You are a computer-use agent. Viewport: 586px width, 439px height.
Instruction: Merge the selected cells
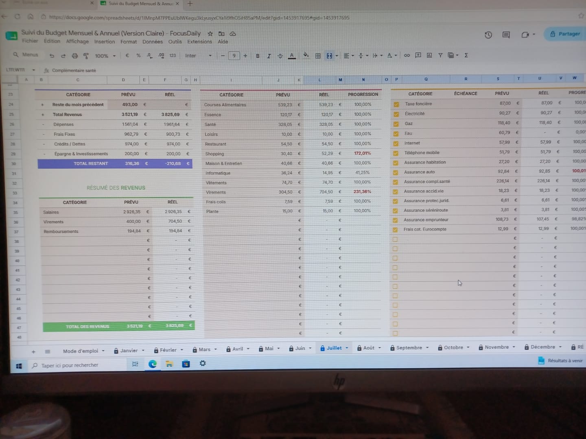click(329, 56)
